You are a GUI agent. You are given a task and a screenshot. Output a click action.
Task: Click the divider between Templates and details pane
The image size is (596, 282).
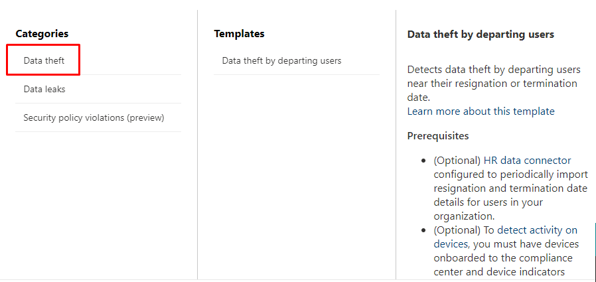[x=396, y=166]
